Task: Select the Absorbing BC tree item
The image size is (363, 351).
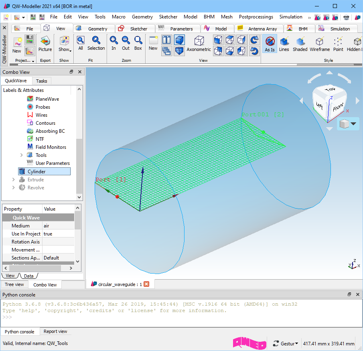Action: pyautogui.click(x=46, y=131)
